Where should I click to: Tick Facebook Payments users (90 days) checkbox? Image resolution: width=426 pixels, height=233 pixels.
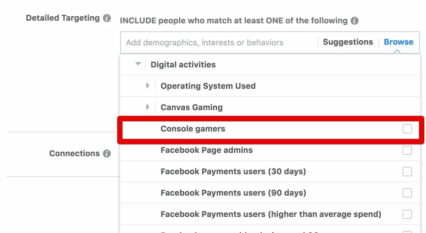tap(407, 193)
